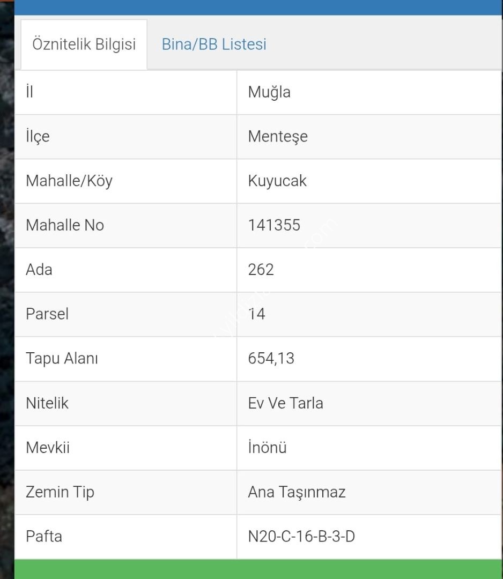Click the Kuyucak neighborhood value
This screenshot has height=579, width=503.
(x=277, y=181)
